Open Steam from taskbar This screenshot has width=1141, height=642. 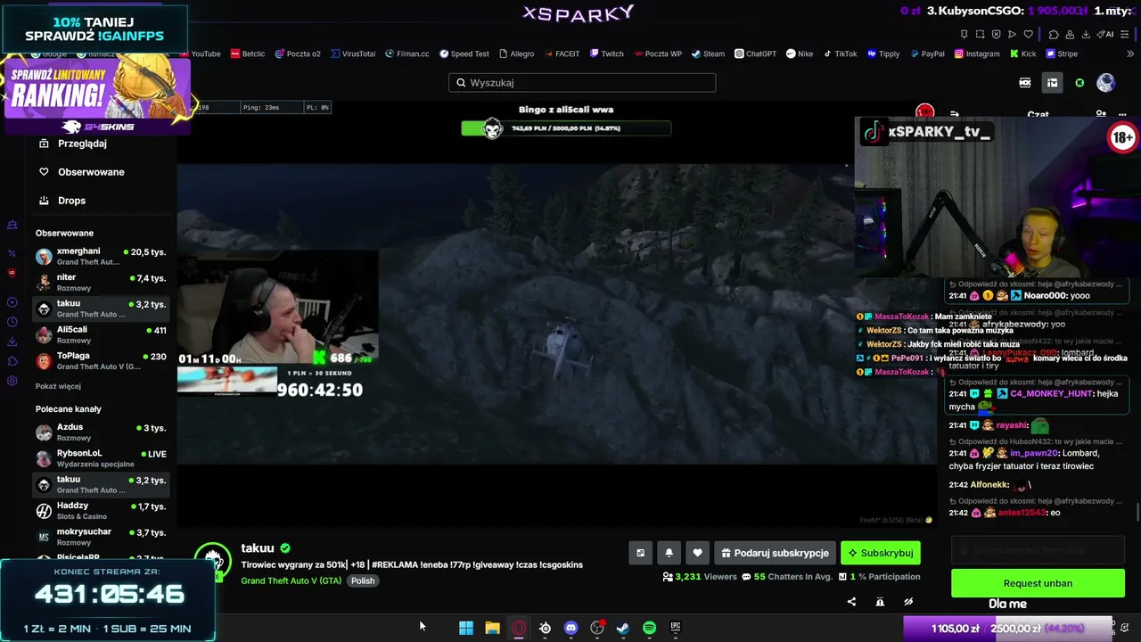623,628
